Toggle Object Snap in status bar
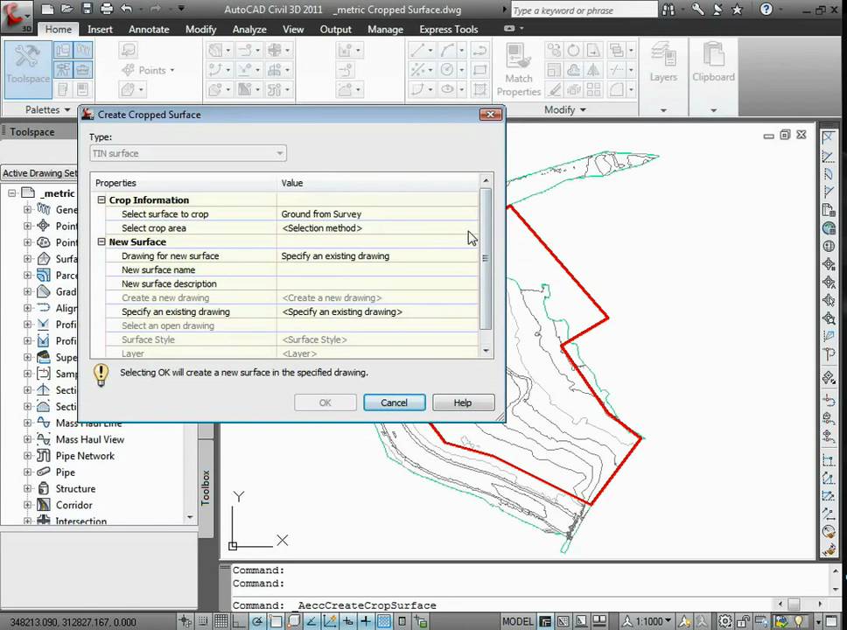 276,621
